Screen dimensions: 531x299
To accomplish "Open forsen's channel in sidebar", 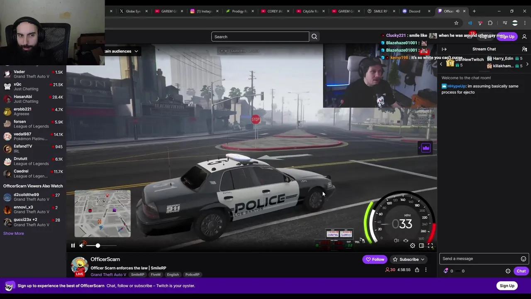I will tap(33, 124).
